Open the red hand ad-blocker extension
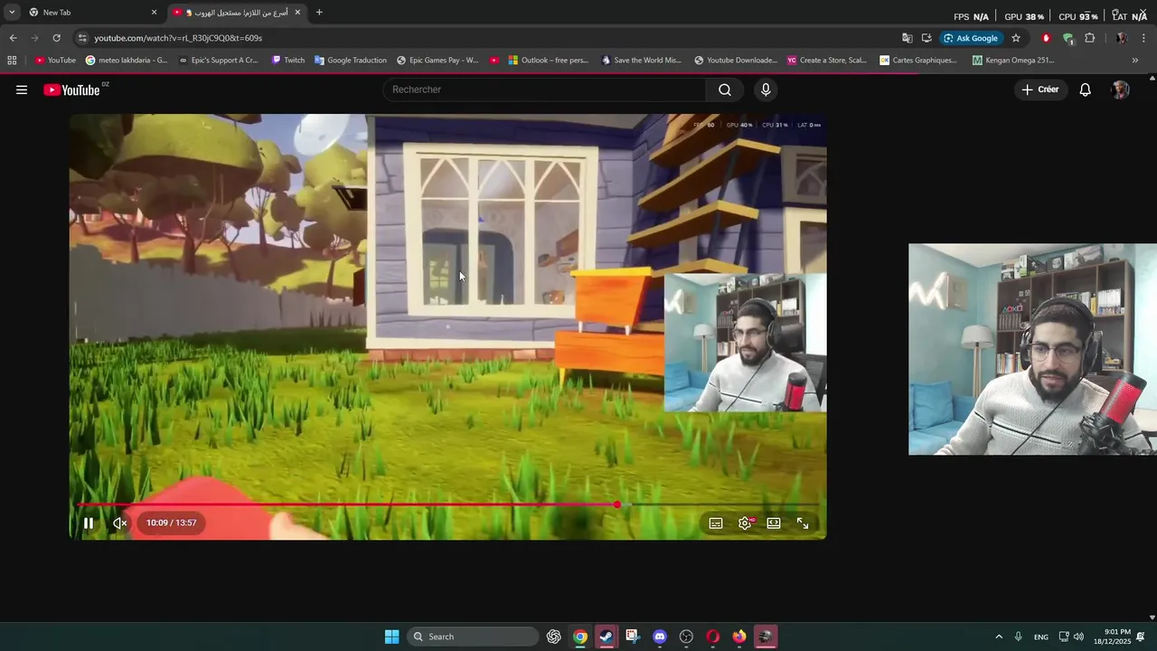The image size is (1157, 651). (x=1046, y=38)
